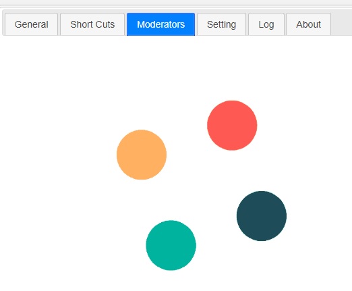Show the About tab
352x291 pixels.
click(308, 24)
